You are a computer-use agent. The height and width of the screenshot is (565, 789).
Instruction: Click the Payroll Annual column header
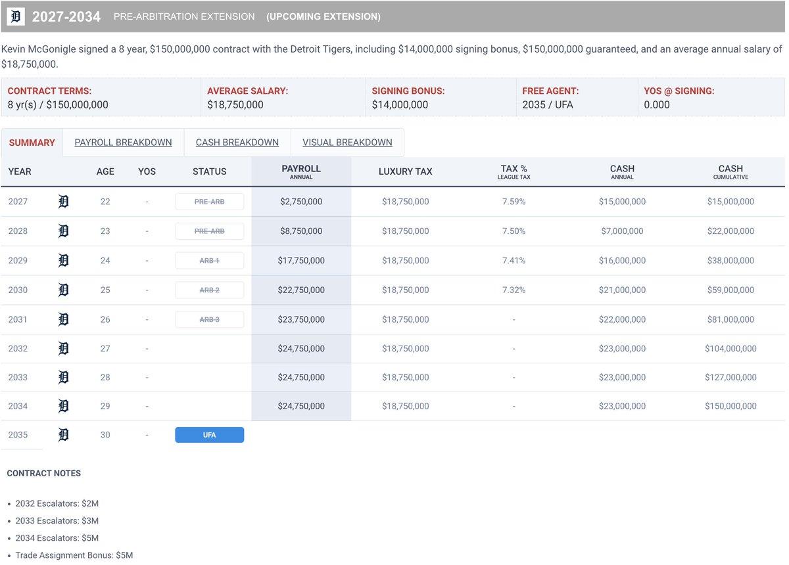tap(301, 171)
